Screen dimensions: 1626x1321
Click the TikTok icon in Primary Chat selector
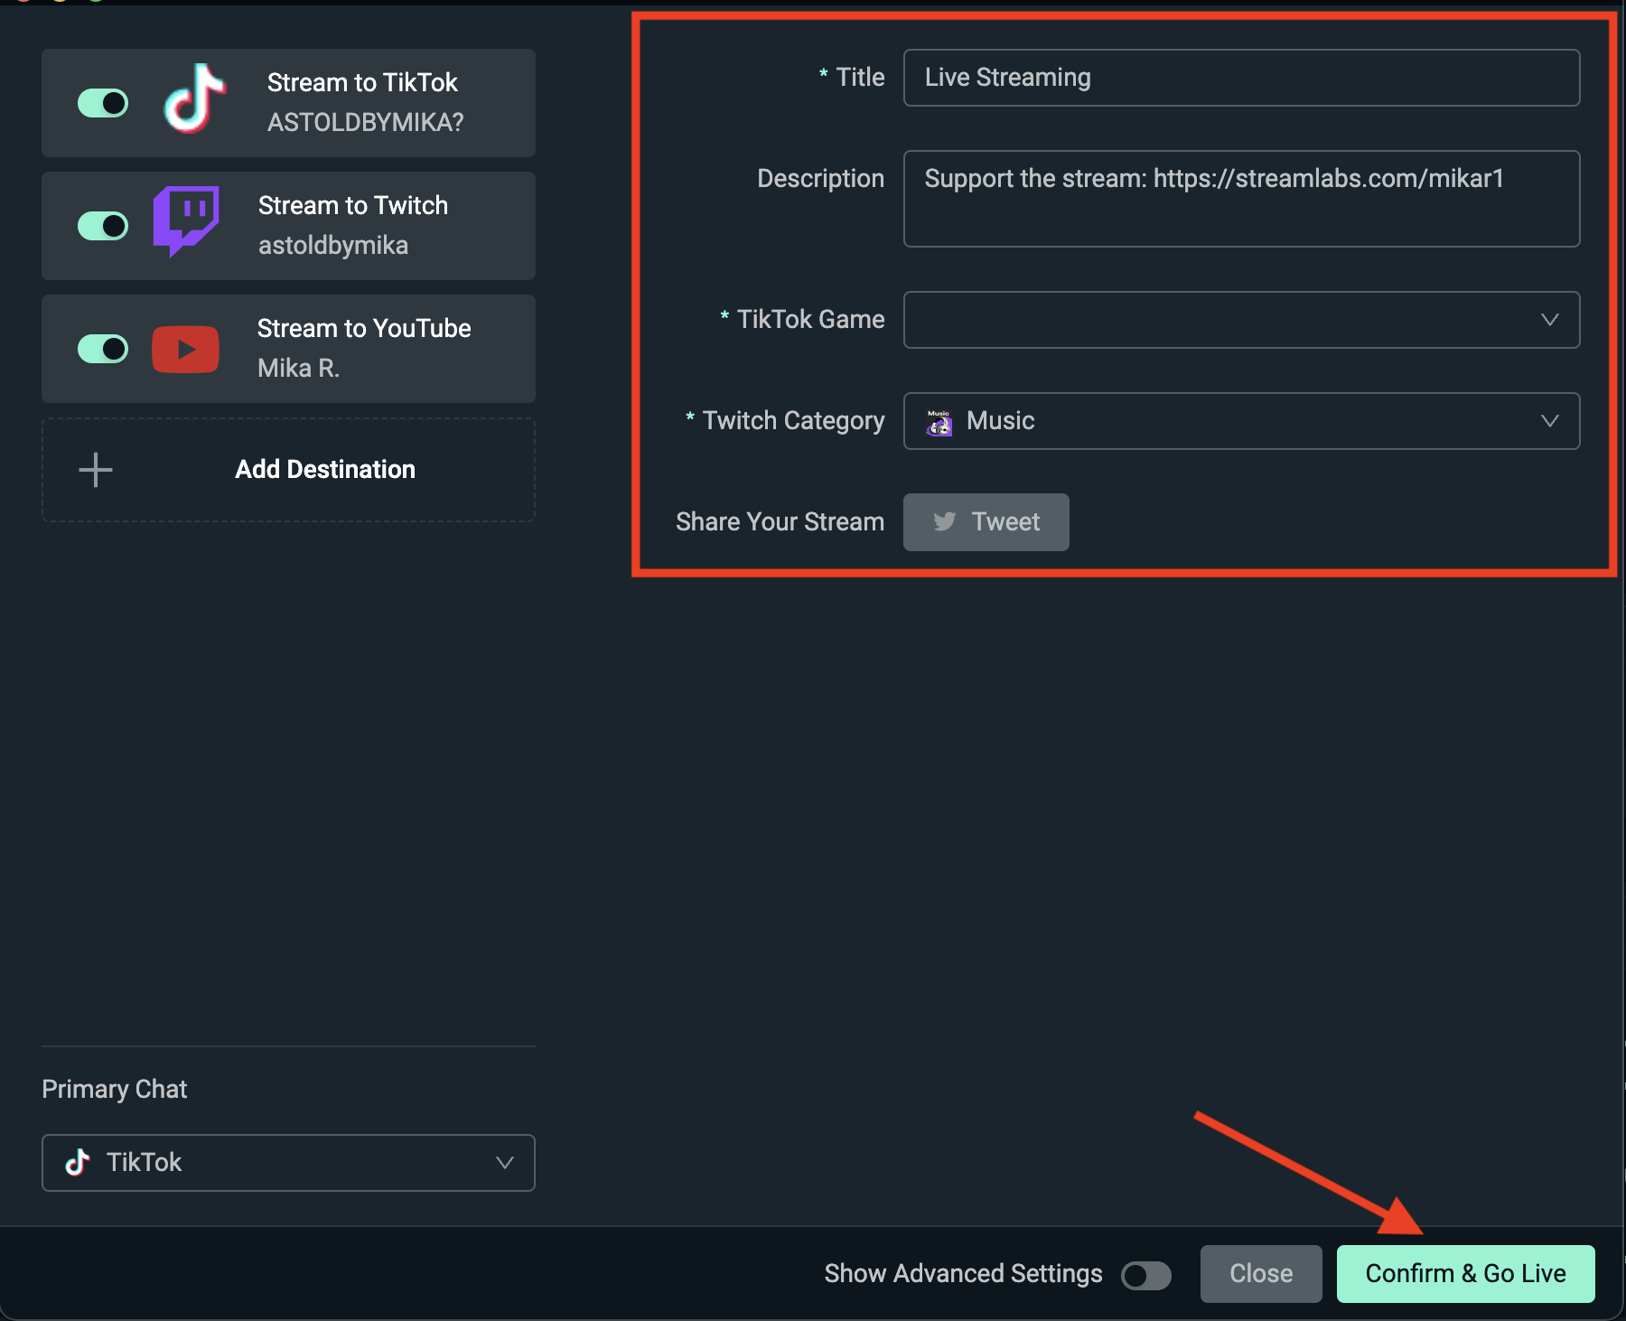(78, 1163)
